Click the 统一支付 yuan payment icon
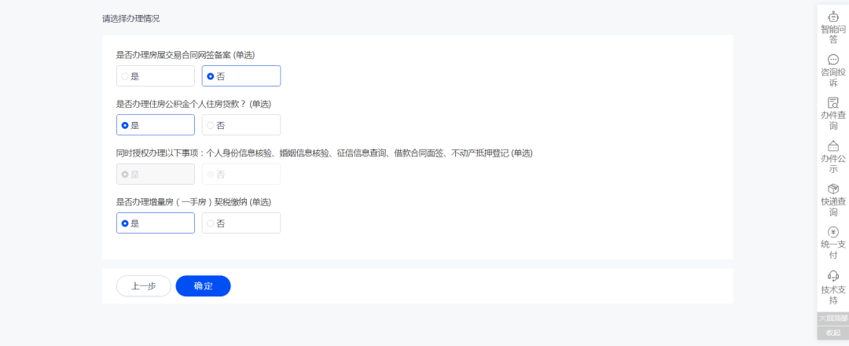This screenshot has width=849, height=346. click(833, 232)
